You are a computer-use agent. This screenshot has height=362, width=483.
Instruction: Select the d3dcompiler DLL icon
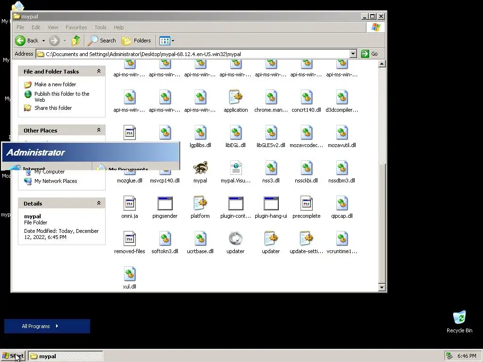point(342,97)
